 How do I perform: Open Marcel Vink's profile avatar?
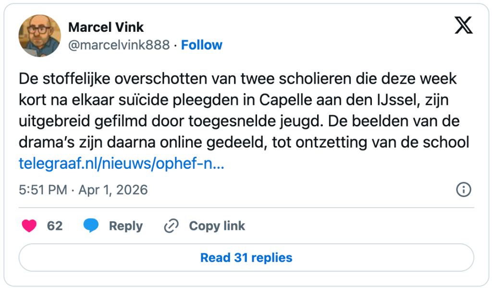point(39,36)
